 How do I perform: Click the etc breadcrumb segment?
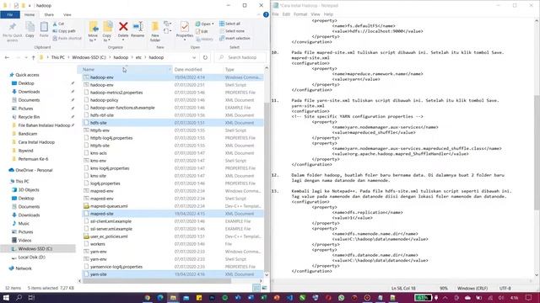pos(138,57)
